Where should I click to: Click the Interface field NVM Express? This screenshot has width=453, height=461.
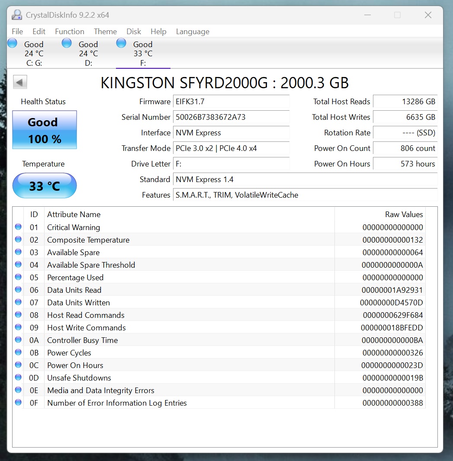tap(231, 133)
